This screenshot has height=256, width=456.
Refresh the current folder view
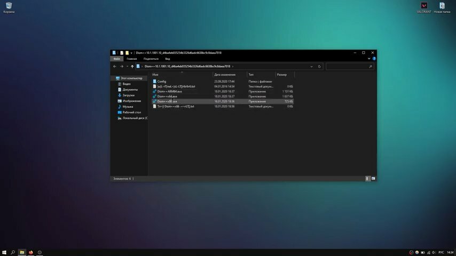pyautogui.click(x=319, y=67)
